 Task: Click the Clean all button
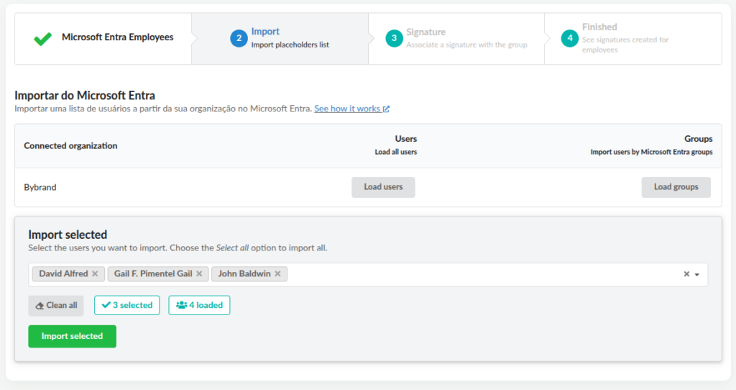(x=56, y=305)
